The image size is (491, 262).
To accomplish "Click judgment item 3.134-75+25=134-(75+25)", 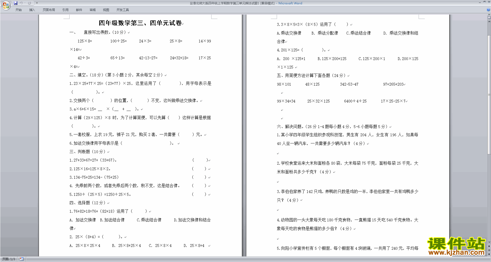I will [94, 177].
